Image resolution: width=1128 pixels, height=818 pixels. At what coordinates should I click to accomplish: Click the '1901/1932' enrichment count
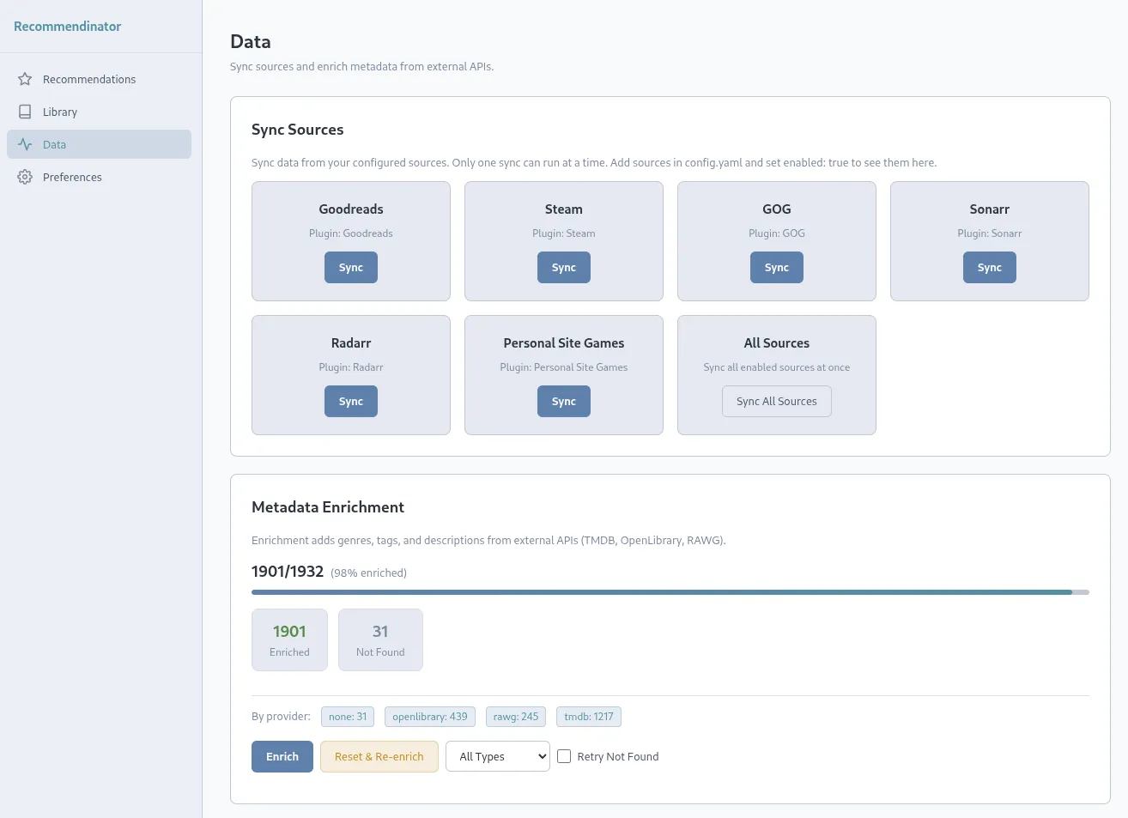[288, 572]
